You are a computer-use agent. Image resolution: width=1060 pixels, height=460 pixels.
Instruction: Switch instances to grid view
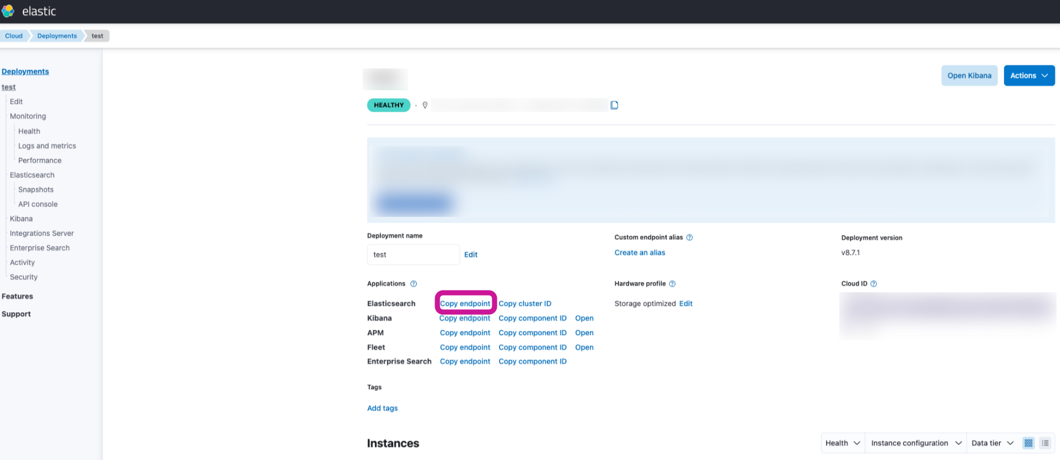(x=1029, y=443)
